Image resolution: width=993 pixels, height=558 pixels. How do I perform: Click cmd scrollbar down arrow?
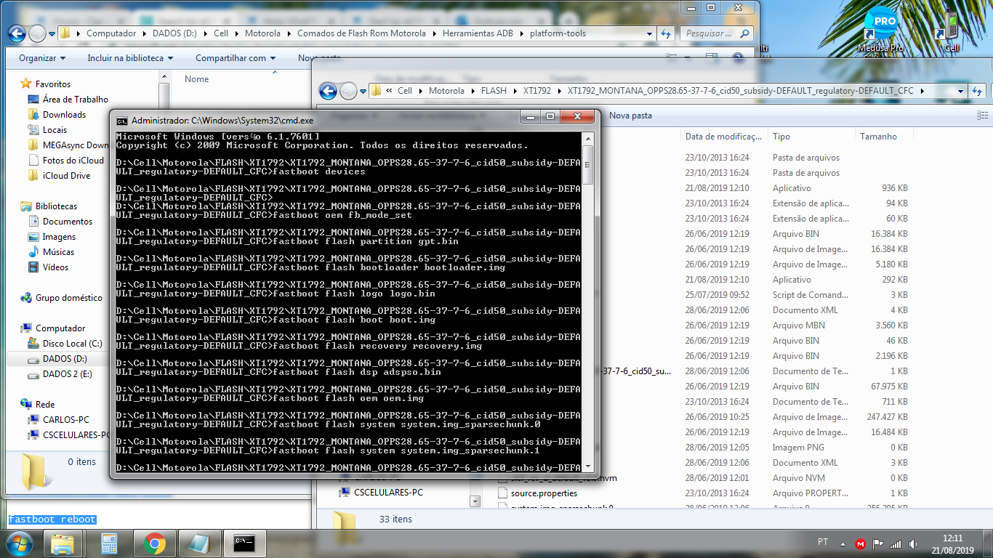click(587, 467)
